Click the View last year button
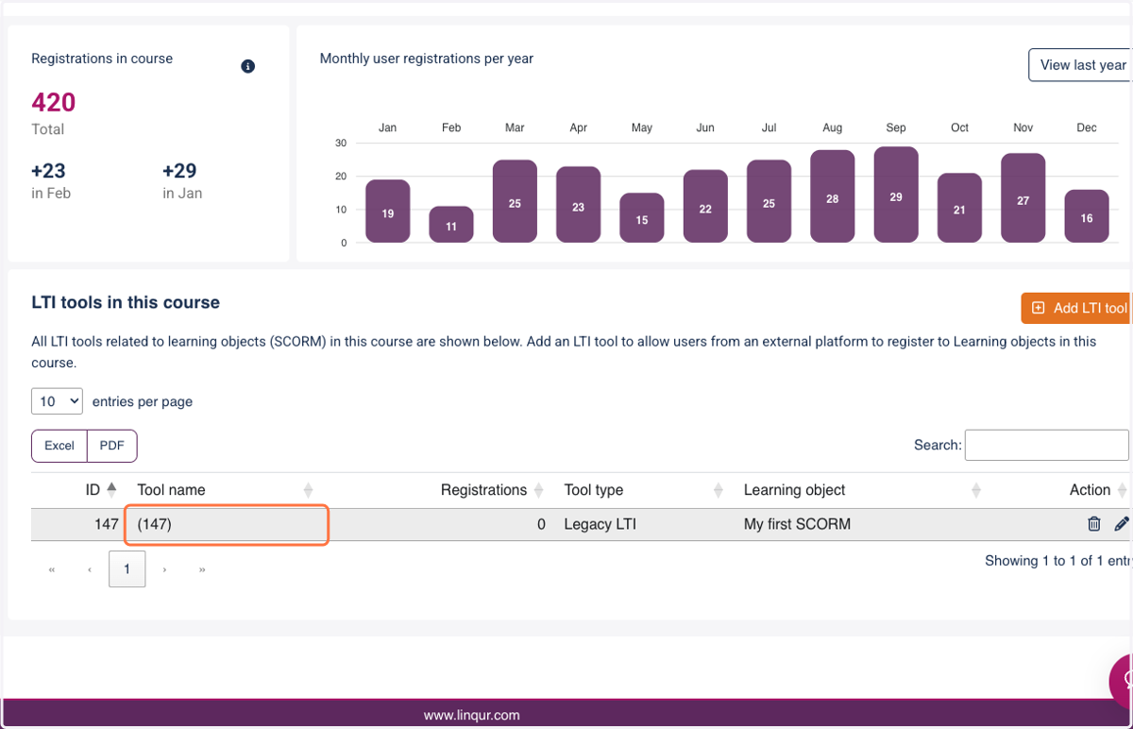1133x729 pixels. tap(1080, 65)
